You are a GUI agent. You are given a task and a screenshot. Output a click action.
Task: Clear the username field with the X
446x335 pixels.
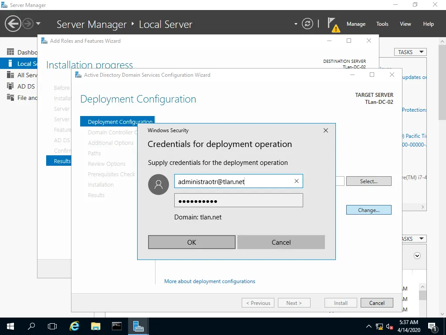pos(296,181)
